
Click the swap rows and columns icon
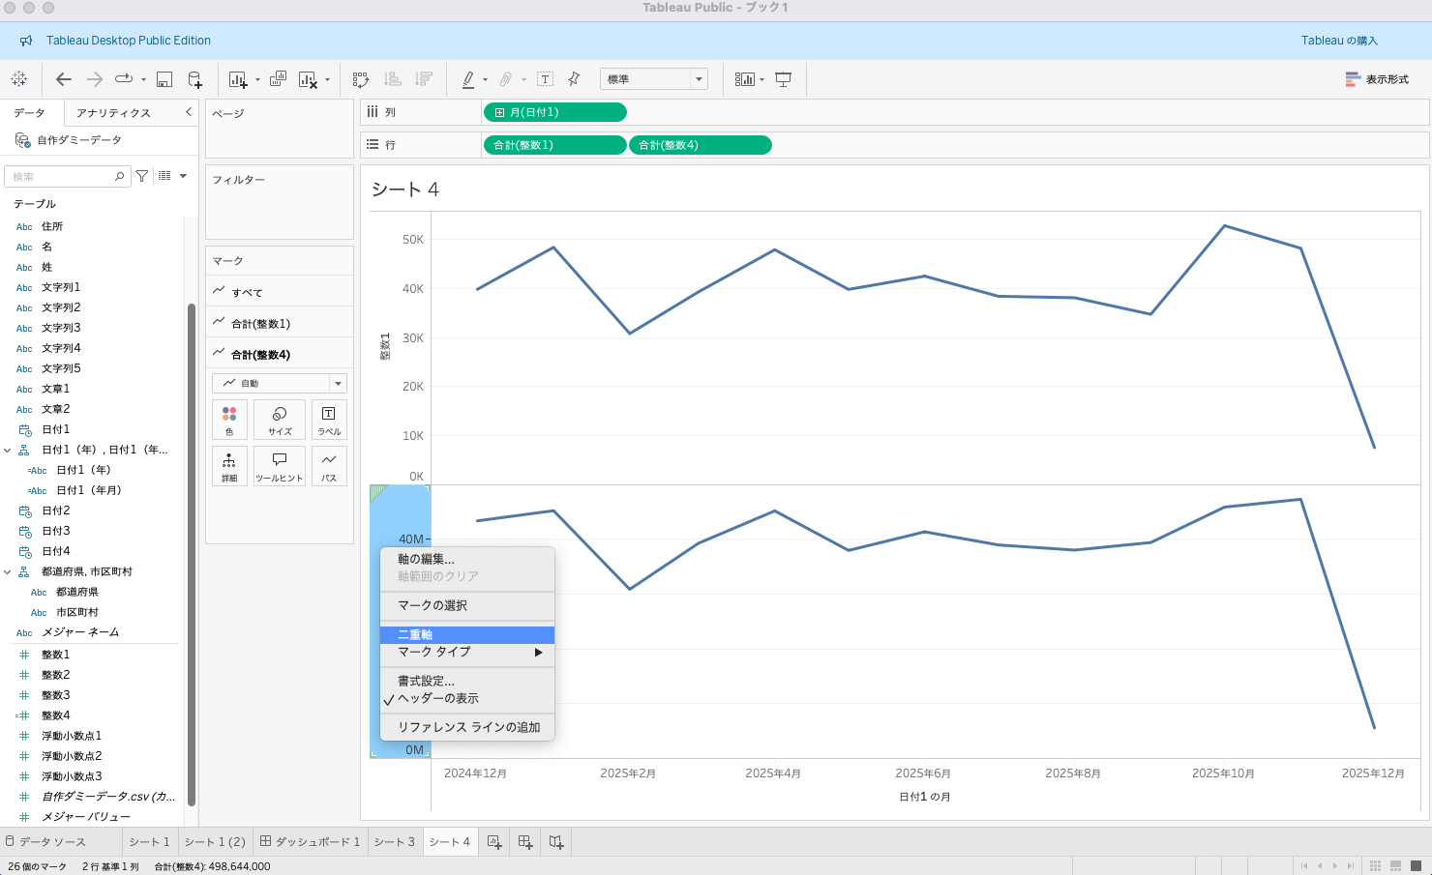tap(361, 79)
